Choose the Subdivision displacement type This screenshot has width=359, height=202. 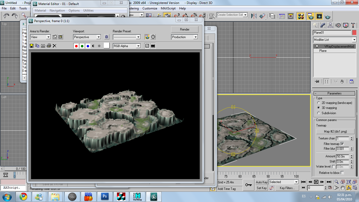pyautogui.click(x=319, y=113)
